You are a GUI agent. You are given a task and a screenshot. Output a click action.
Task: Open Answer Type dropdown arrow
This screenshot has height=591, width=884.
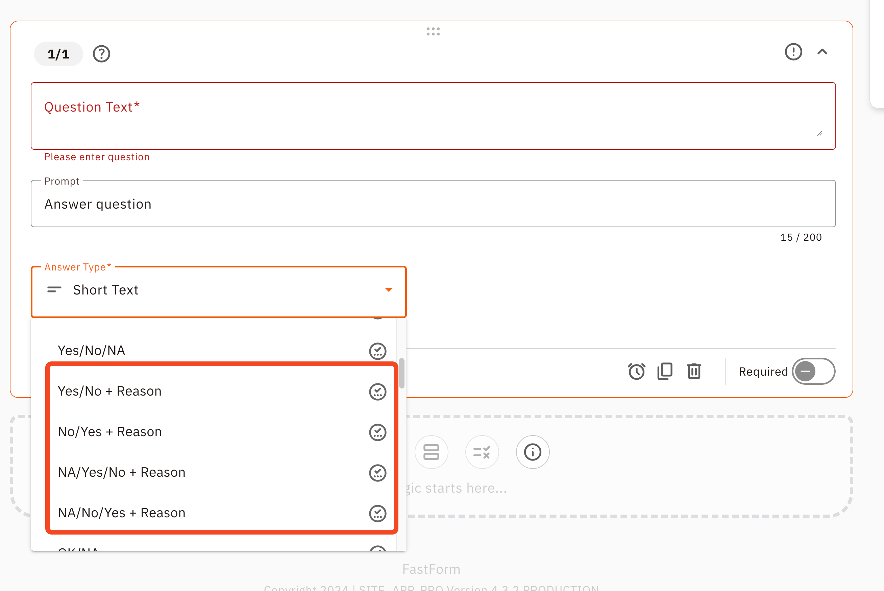click(x=389, y=289)
